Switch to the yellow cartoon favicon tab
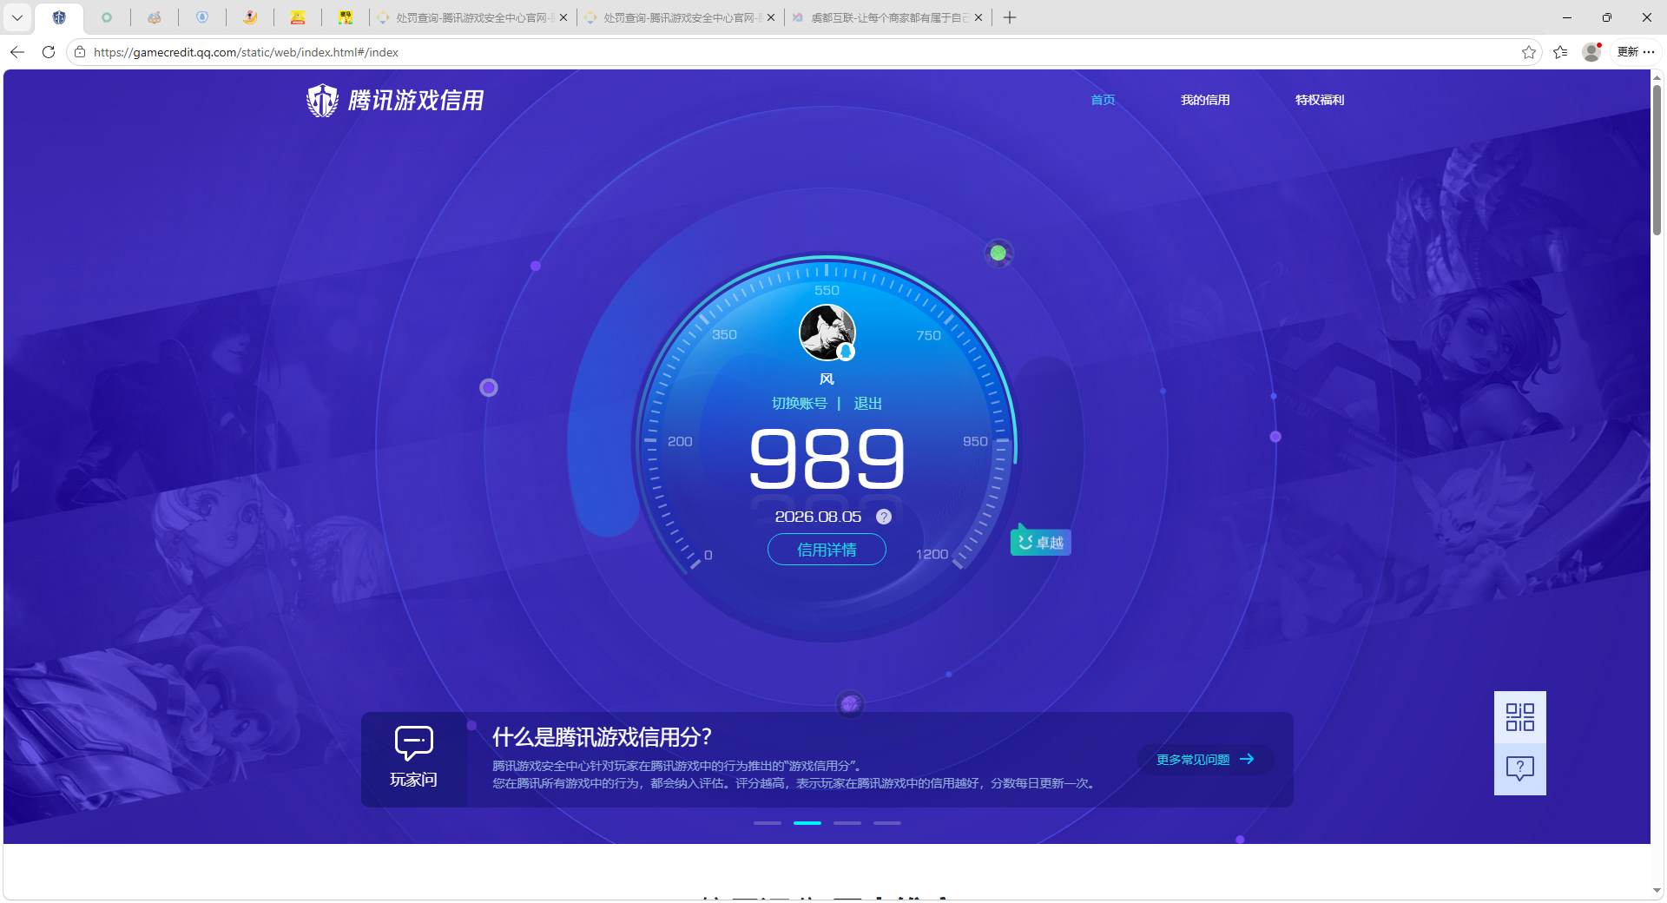Screen dimensions: 1667x903 [x=298, y=17]
